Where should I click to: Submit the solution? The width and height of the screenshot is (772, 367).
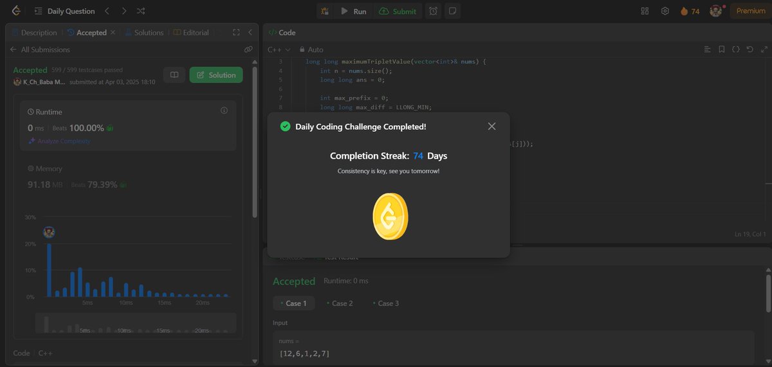398,11
